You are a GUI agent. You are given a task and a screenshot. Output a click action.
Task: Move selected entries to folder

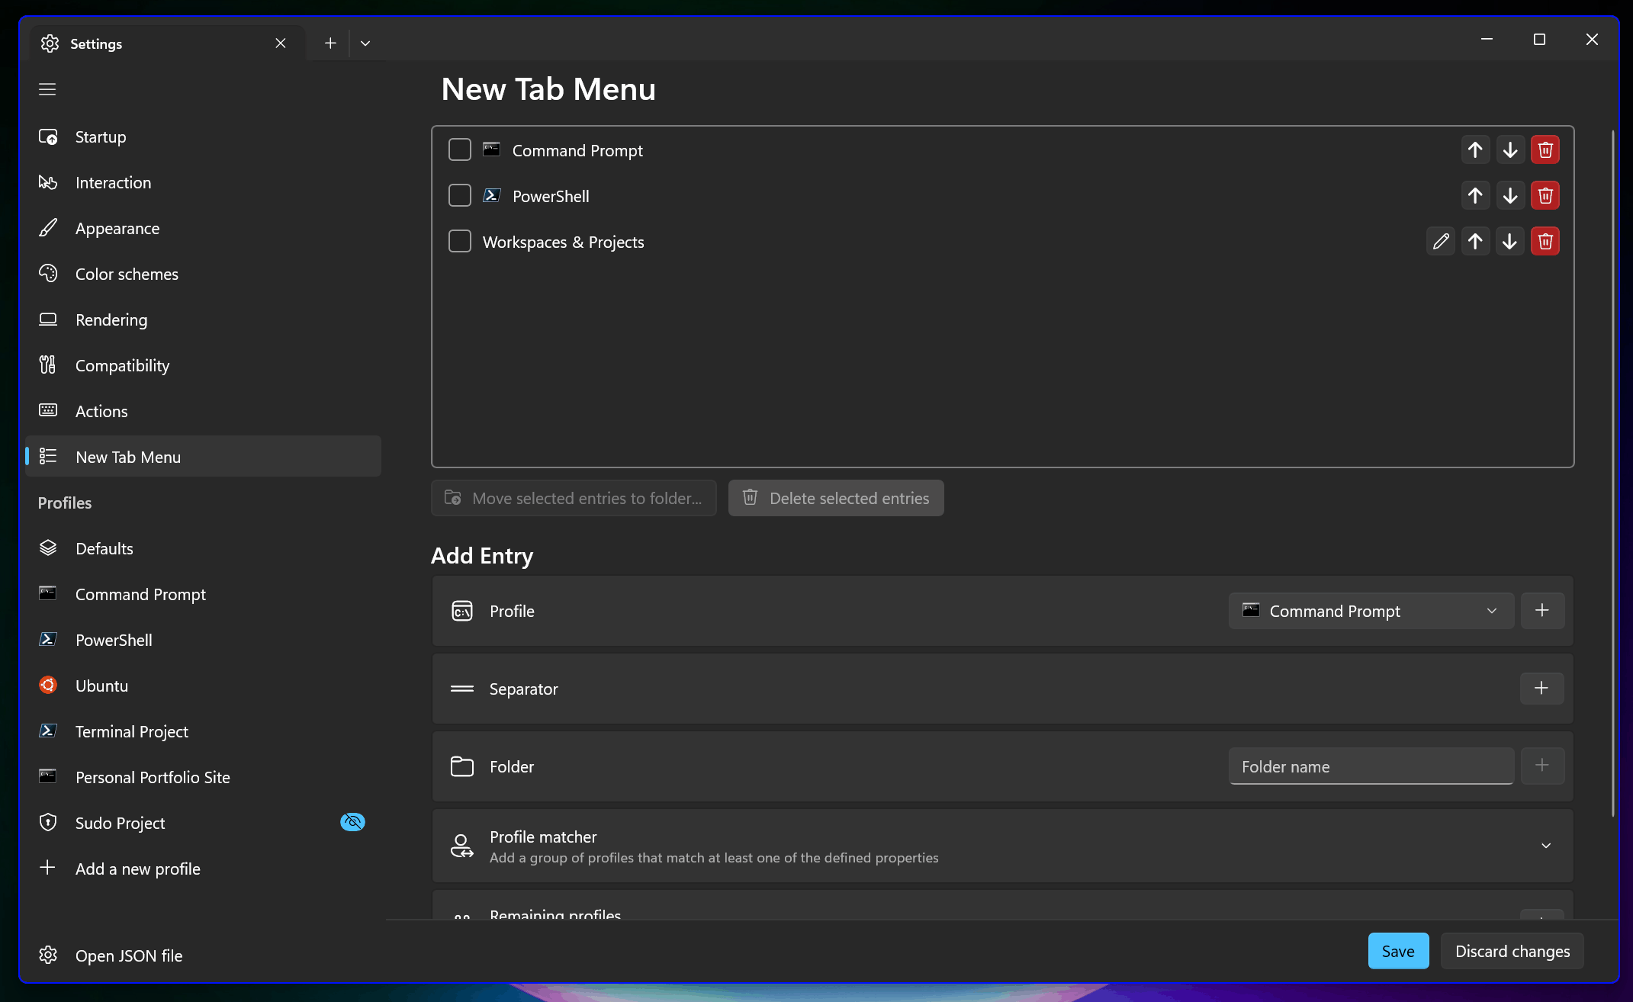[x=574, y=498]
